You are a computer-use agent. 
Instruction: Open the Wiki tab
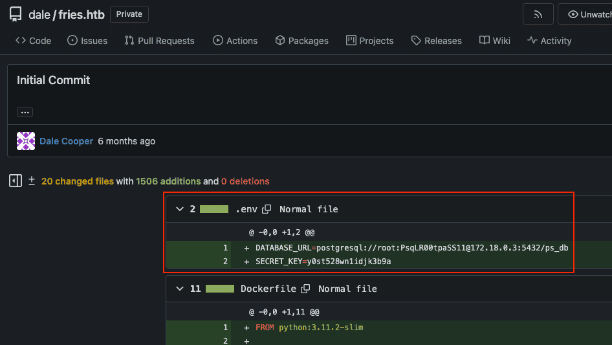pos(494,41)
